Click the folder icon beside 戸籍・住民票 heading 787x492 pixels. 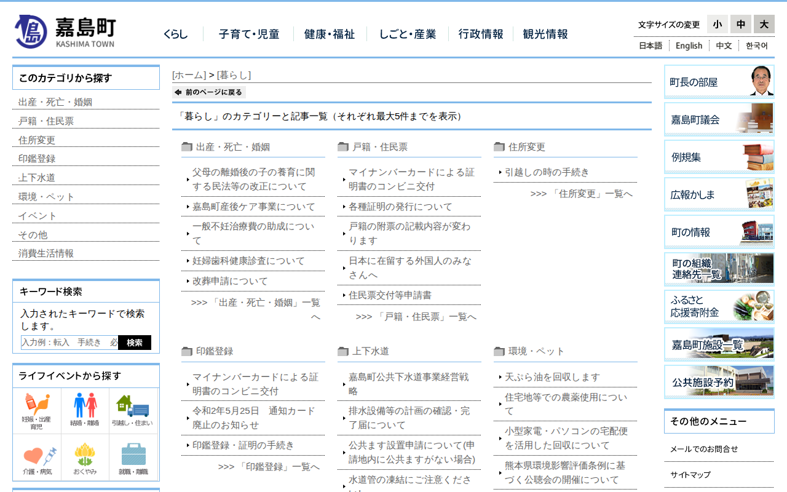coord(343,147)
